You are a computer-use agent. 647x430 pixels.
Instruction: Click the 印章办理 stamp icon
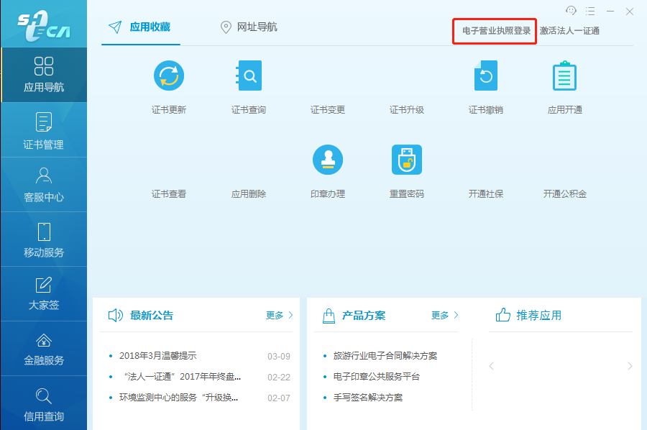tap(328, 160)
